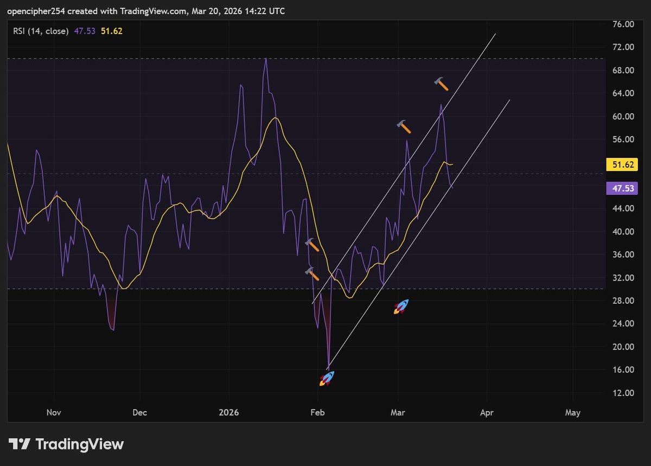Click the 72.00 label on the scale
The image size is (651, 466).
(x=622, y=47)
